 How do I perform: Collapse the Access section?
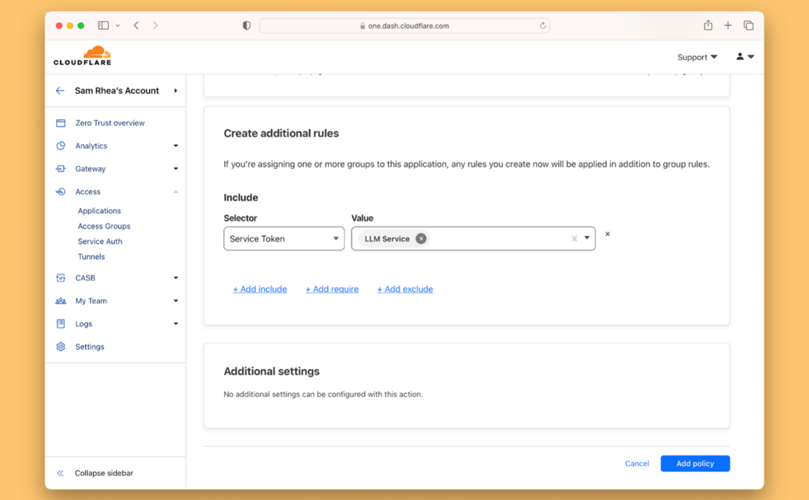click(x=175, y=192)
